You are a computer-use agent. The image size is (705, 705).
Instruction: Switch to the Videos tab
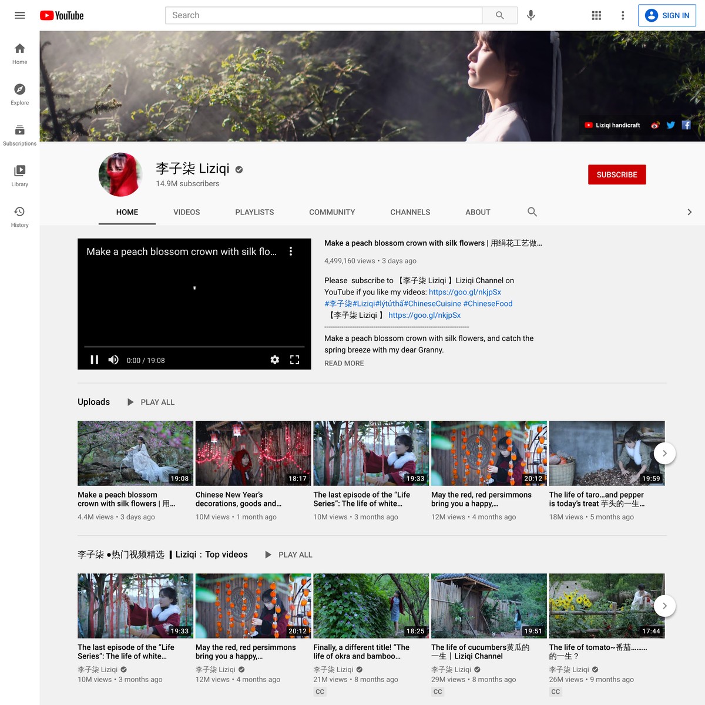point(186,212)
